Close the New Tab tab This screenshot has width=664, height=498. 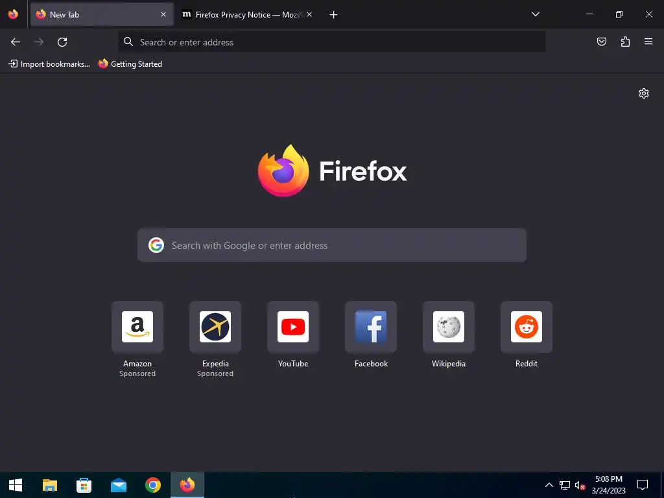(163, 14)
